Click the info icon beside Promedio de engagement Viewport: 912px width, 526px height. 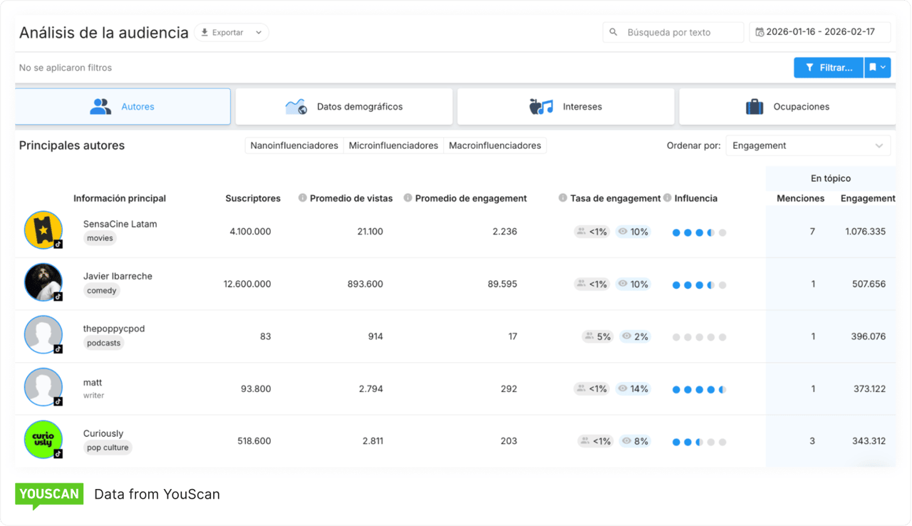408,198
